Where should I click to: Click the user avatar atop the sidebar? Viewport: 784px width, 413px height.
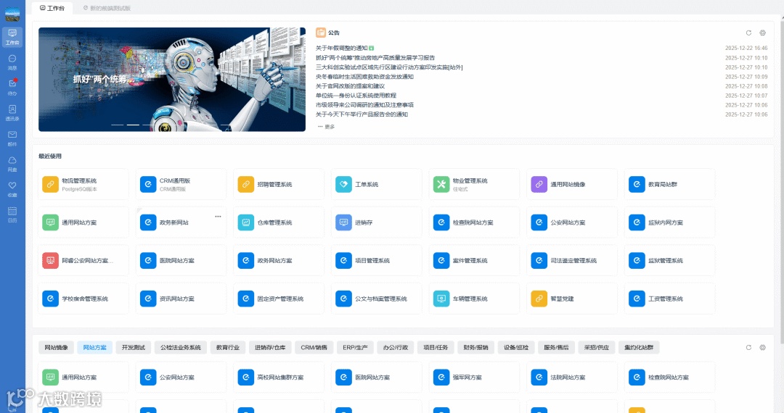point(12,14)
